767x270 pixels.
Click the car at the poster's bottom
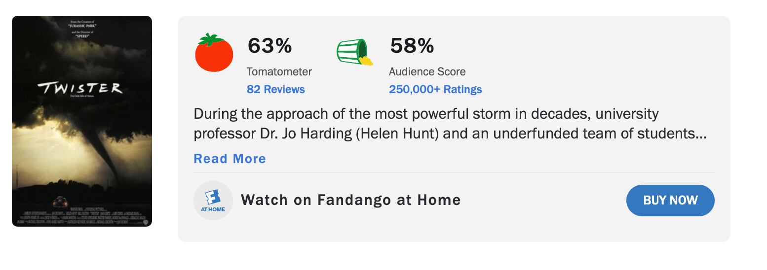60,202
